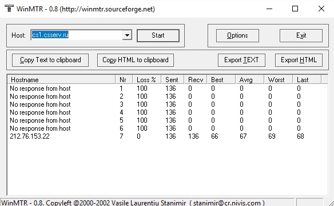The image size is (334, 206).
Task: Click the status bar copyleft text
Action: click(x=133, y=203)
